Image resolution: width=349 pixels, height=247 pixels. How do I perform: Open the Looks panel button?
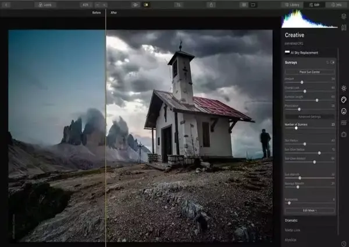[x=45, y=5]
